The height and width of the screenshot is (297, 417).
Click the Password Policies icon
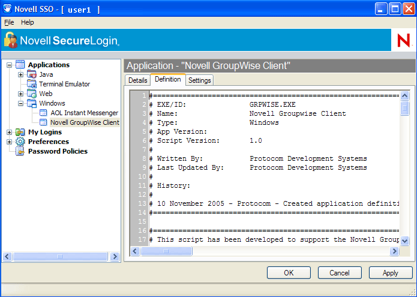point(20,151)
